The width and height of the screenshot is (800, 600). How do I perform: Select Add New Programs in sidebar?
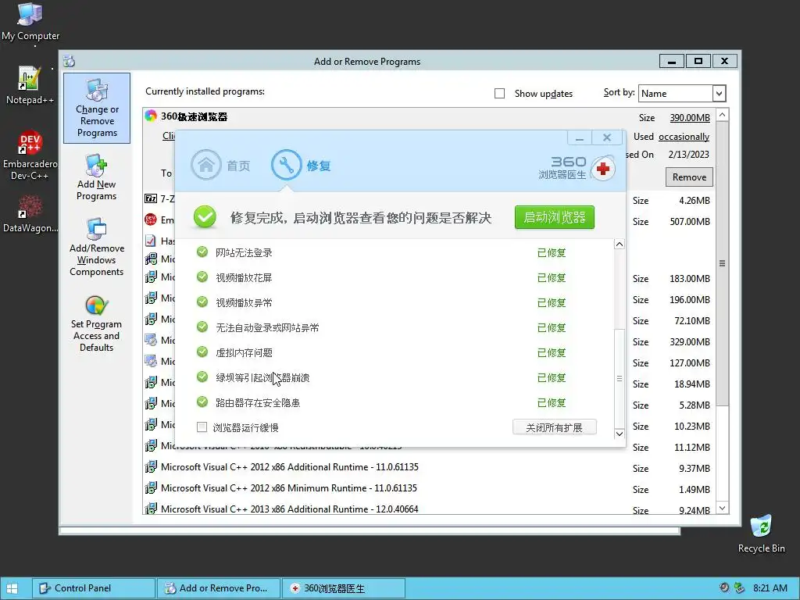96,177
